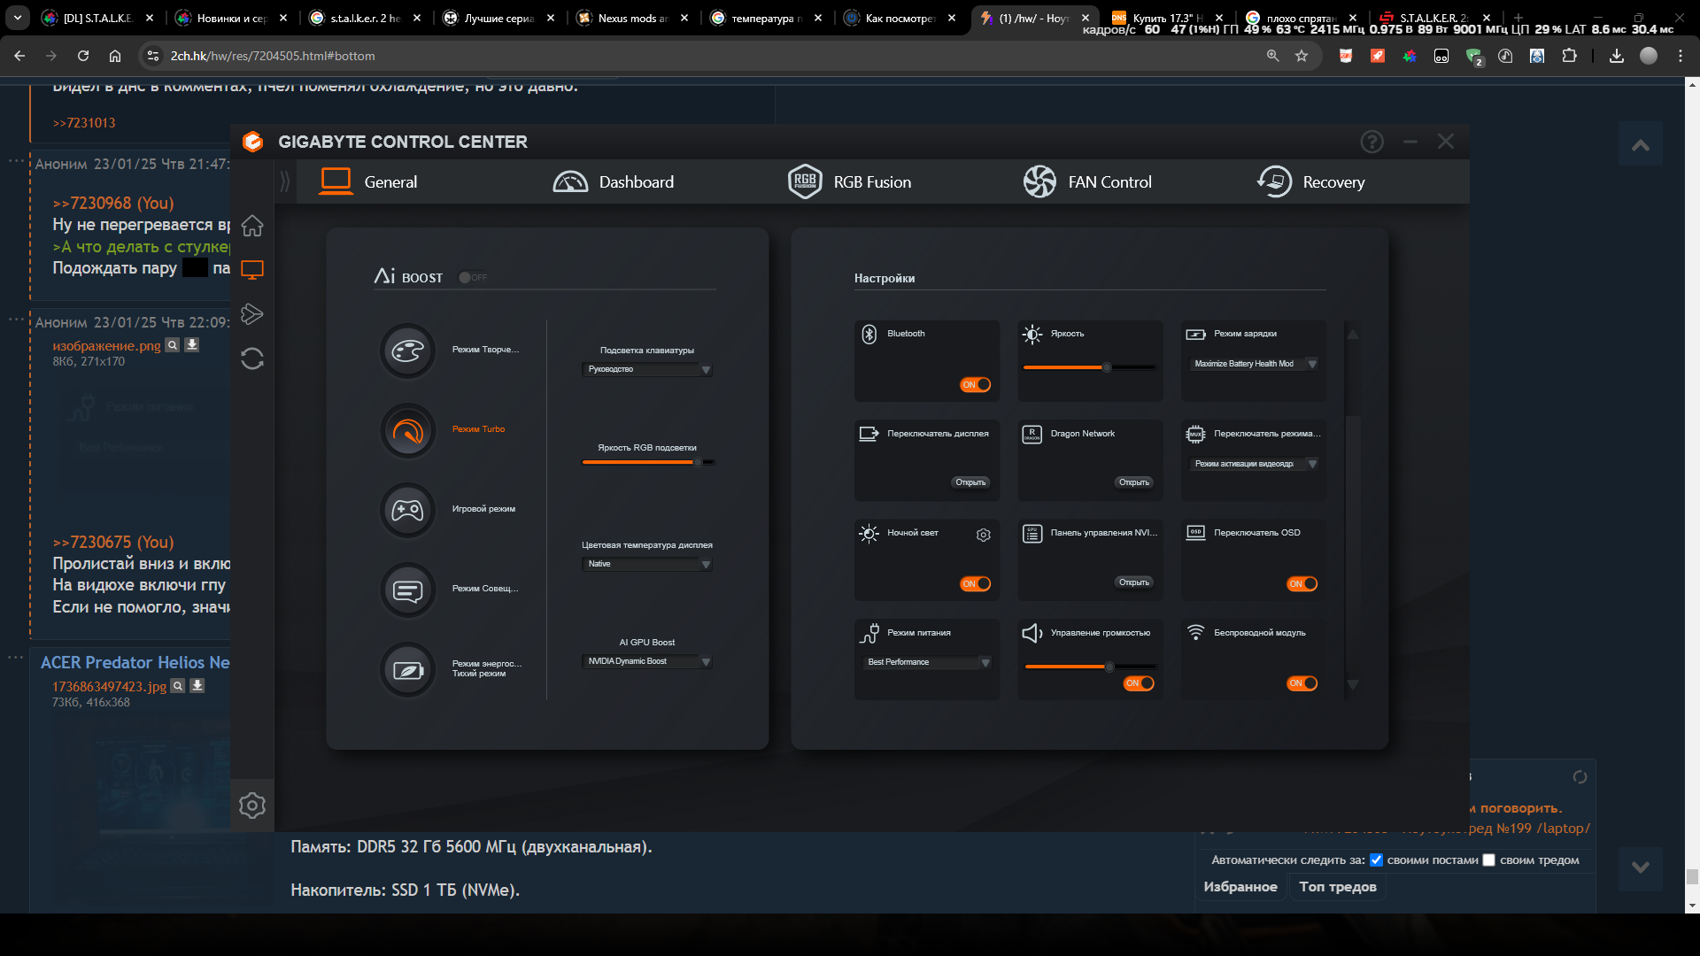Click the browser address bar
Viewport: 1700px width, 956px height.
tap(708, 56)
